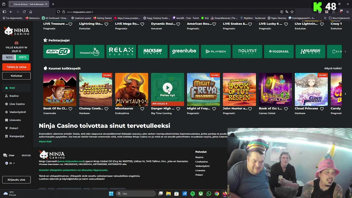Screen dimensions: 352x198
Task: Open Book of Oz game thumbnail
Action: (x=275, y=89)
